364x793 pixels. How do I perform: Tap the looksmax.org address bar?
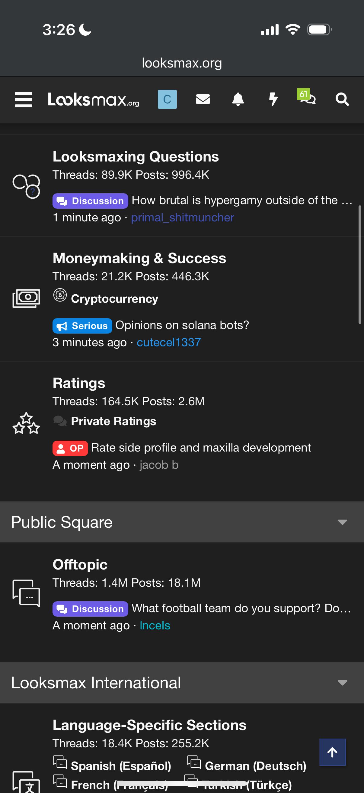point(182,63)
